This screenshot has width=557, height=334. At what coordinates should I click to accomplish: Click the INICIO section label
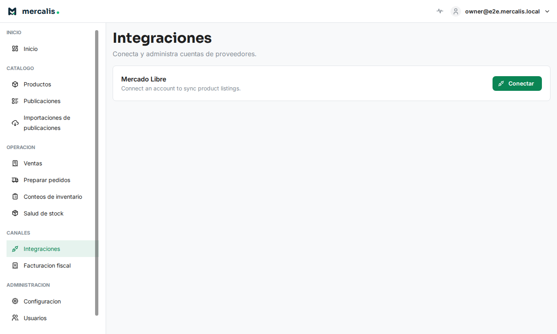14,33
